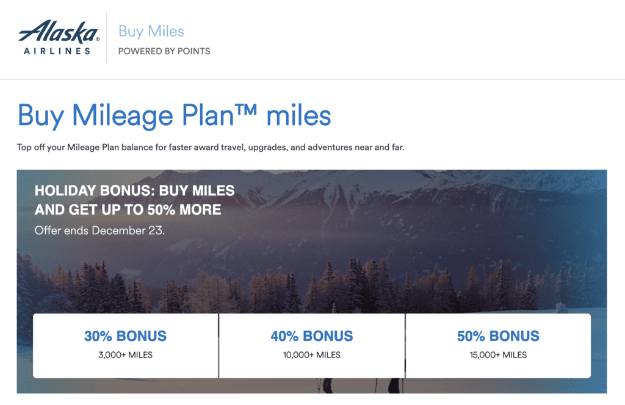Screen dimensions: 625x405
Task: Pick the 50% BONUS title
Action: pos(498,335)
